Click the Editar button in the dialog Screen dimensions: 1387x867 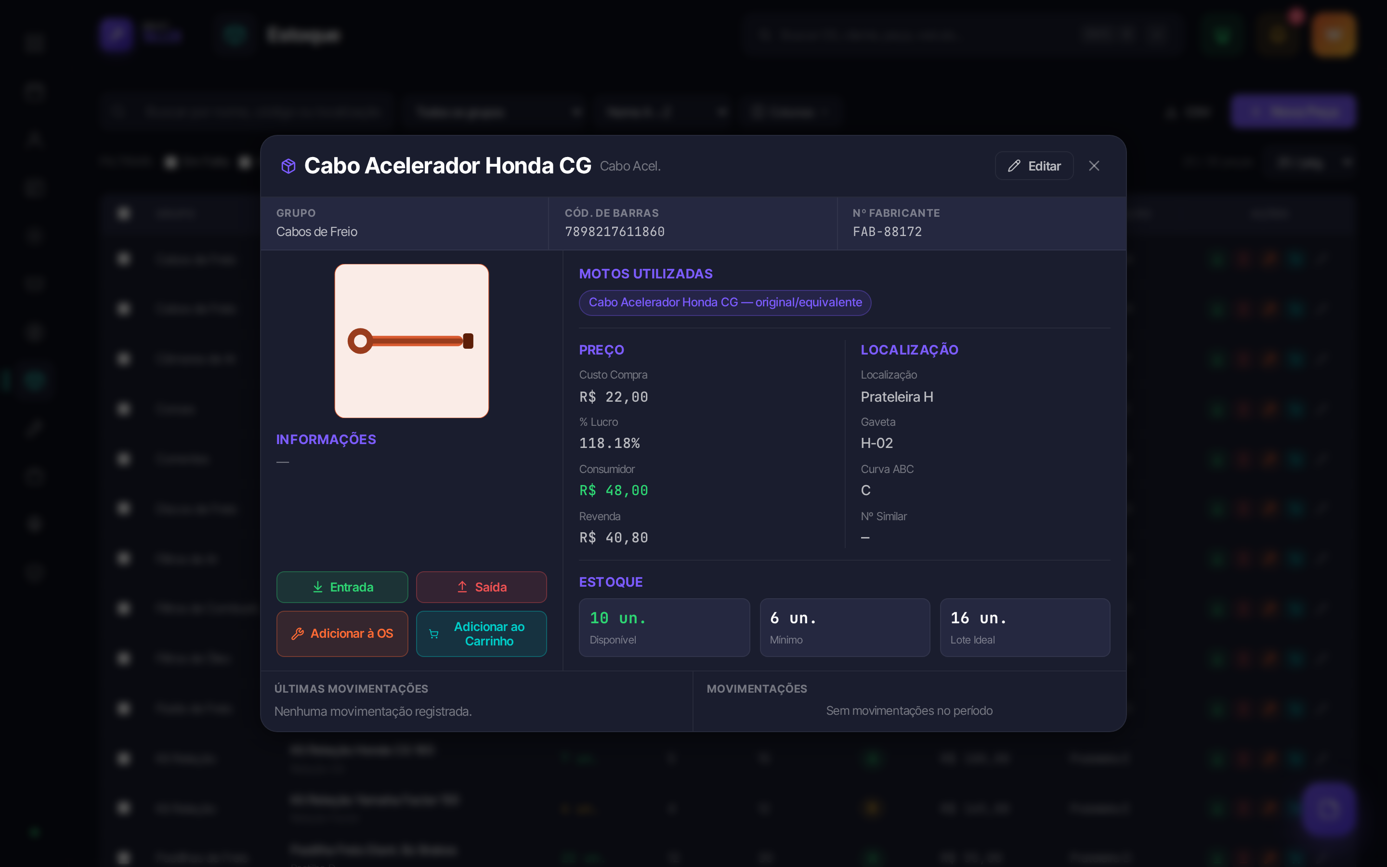point(1034,166)
